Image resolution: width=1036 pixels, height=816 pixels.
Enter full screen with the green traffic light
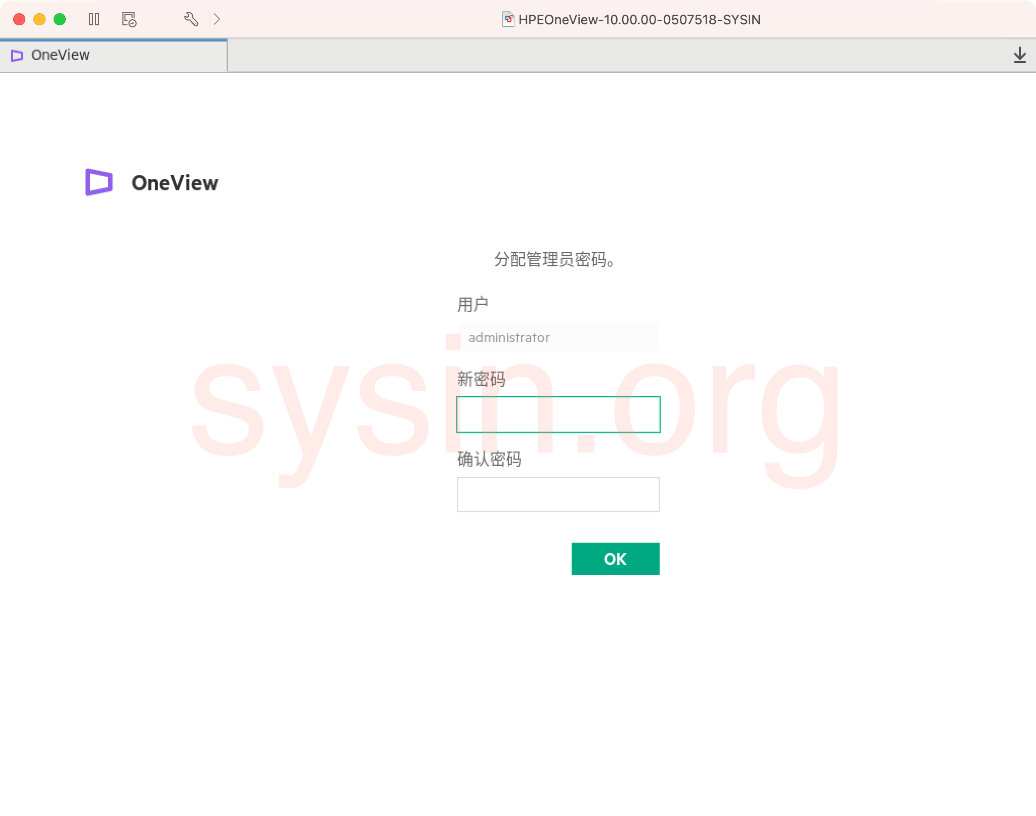(x=60, y=19)
